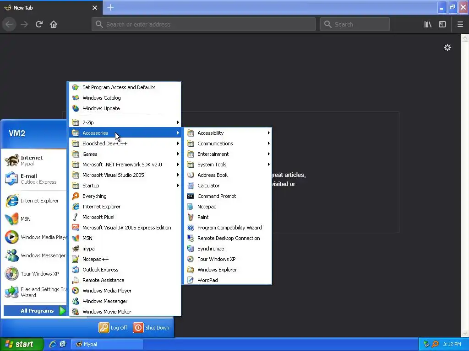Screen dimensions: 469x351
Task: Launch Paint application
Action: 228,217
